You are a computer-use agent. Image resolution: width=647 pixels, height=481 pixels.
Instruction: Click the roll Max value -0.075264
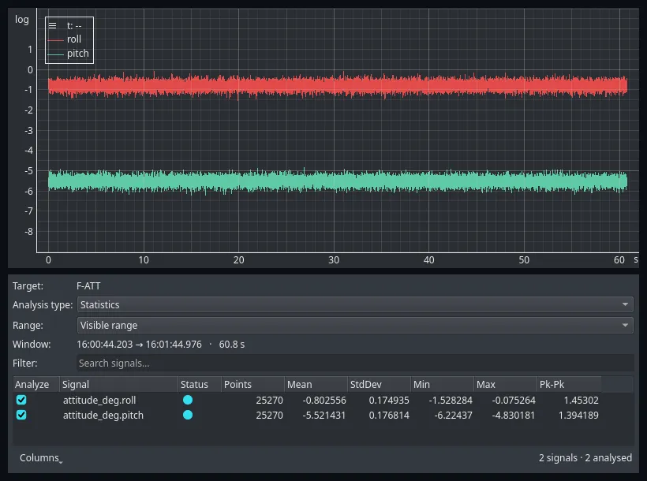(514, 400)
